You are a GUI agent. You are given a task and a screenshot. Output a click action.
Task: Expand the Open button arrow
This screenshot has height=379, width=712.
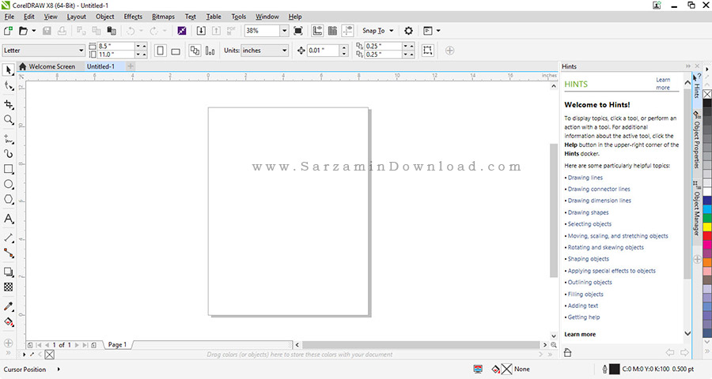click(33, 31)
